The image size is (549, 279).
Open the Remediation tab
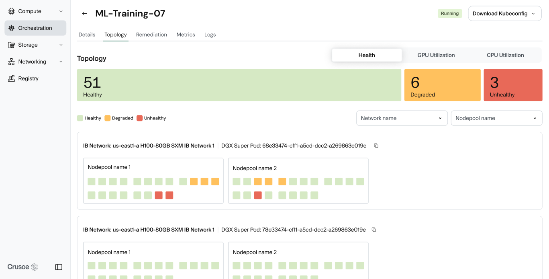(151, 35)
